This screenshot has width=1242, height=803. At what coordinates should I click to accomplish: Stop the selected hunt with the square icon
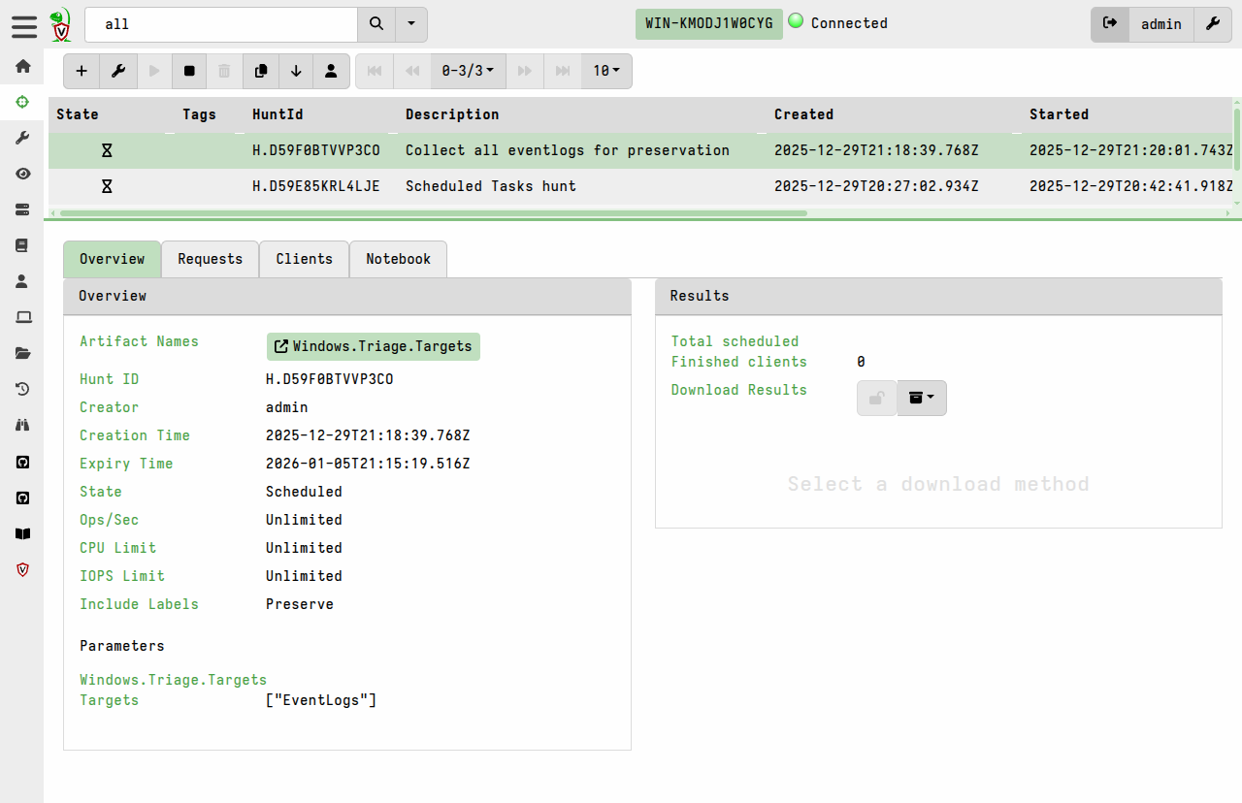(x=189, y=71)
